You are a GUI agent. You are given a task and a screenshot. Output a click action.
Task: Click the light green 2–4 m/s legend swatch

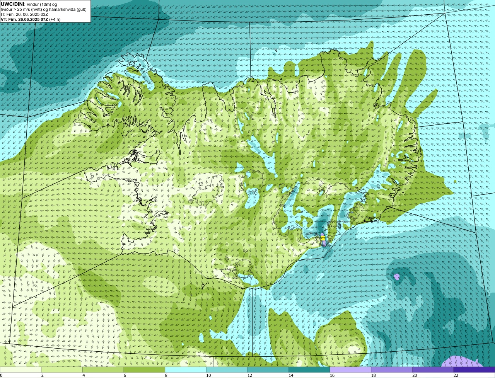[x=62, y=369]
